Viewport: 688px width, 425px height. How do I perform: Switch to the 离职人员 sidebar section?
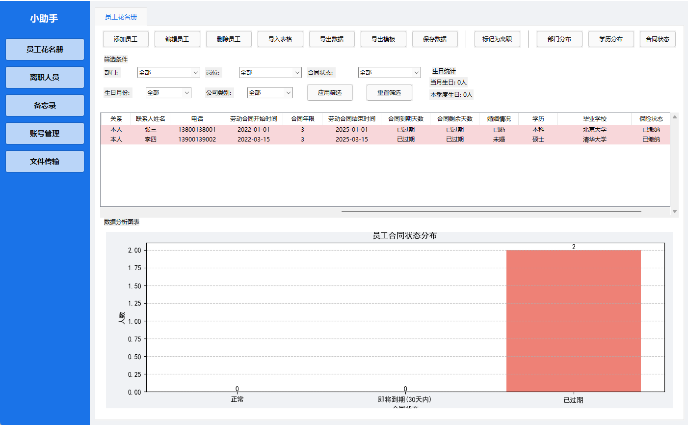45,77
